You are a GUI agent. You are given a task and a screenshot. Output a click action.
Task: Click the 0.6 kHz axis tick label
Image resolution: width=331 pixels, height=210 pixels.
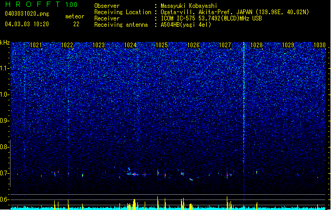click(x=5, y=199)
